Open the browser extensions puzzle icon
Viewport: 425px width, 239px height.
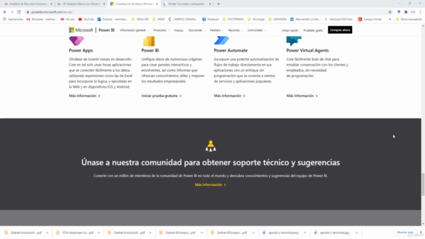tap(406, 12)
